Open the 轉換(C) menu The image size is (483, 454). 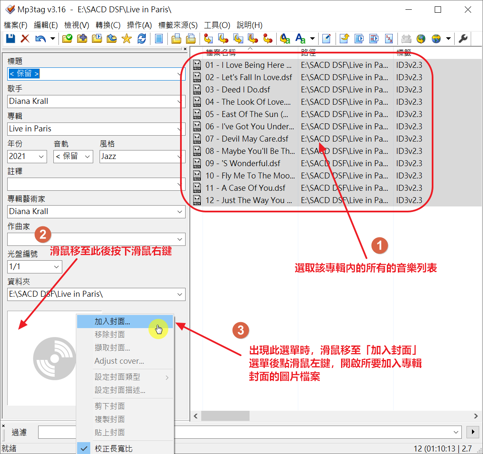[108, 25]
